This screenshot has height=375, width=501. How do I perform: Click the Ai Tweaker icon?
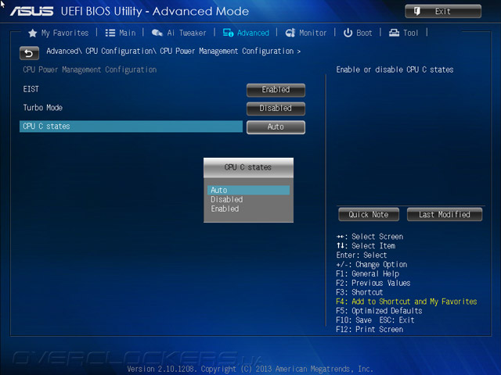click(x=157, y=33)
